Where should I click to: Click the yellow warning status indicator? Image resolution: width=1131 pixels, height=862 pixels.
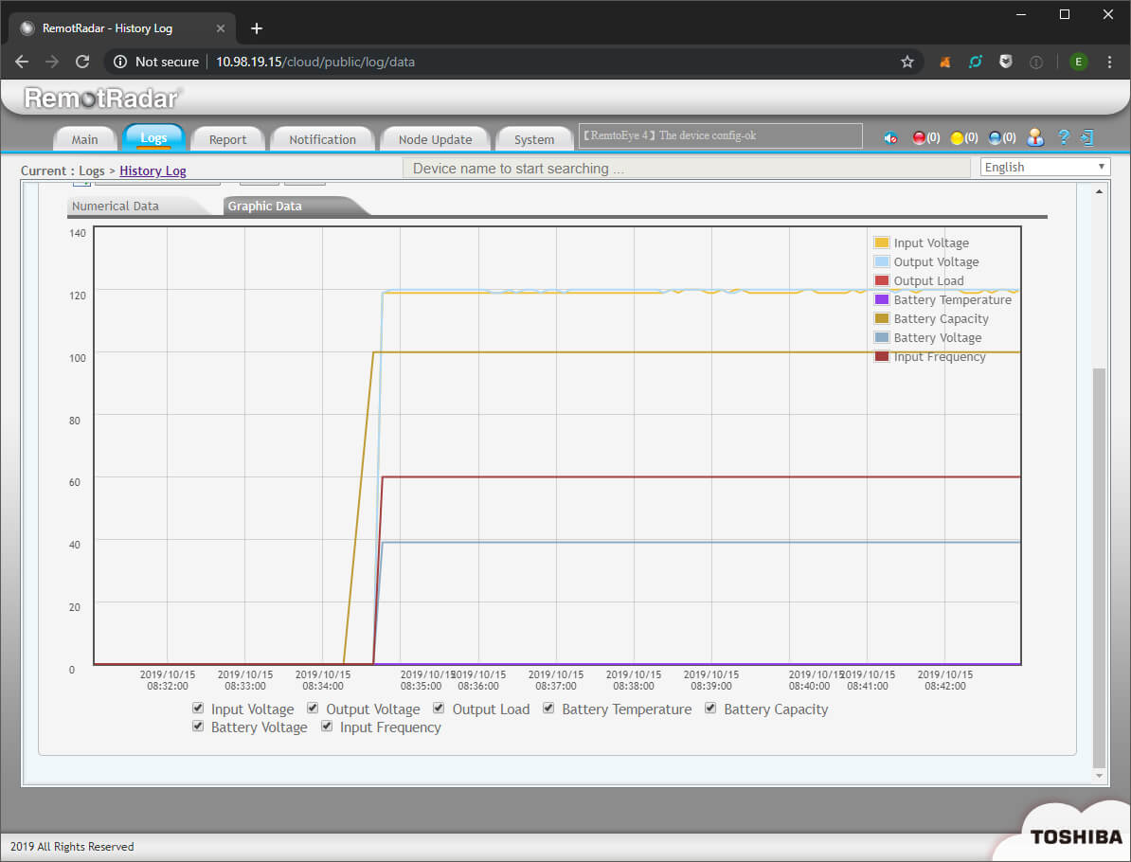click(x=957, y=138)
